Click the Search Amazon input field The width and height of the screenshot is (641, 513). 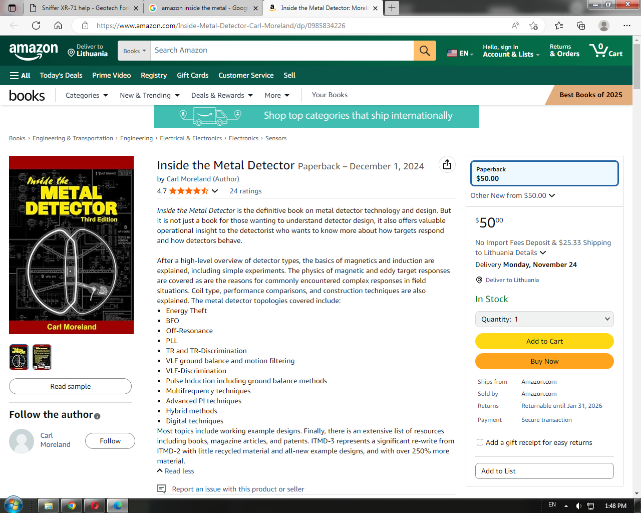[x=282, y=51]
